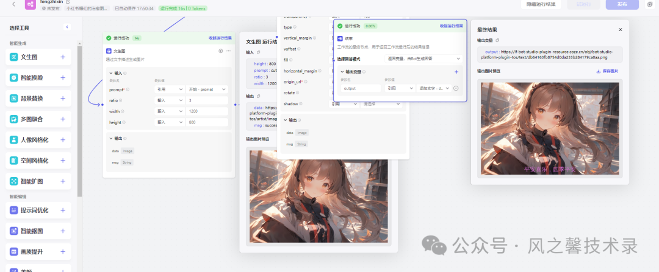
Task: Click the output parameter name field
Action: click(x=361, y=88)
